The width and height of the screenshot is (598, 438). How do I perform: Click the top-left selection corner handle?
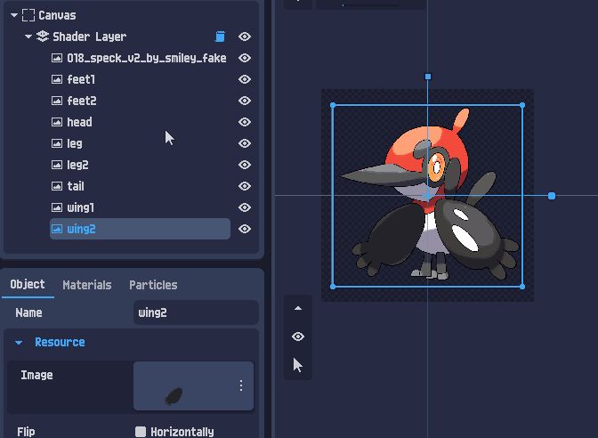(333, 105)
